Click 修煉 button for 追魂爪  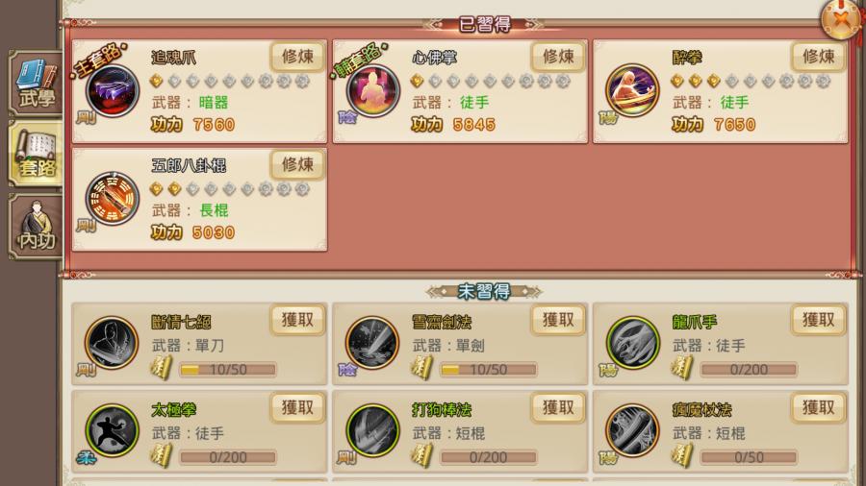[297, 57]
